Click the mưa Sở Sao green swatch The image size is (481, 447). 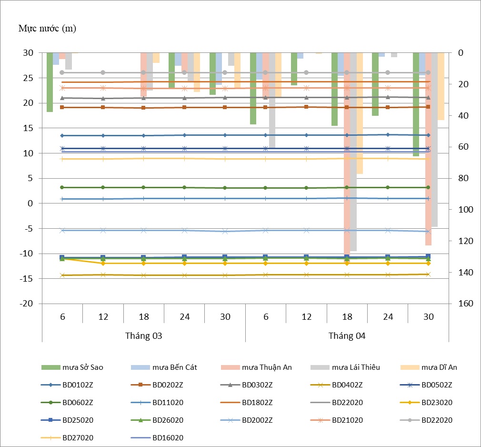50,367
